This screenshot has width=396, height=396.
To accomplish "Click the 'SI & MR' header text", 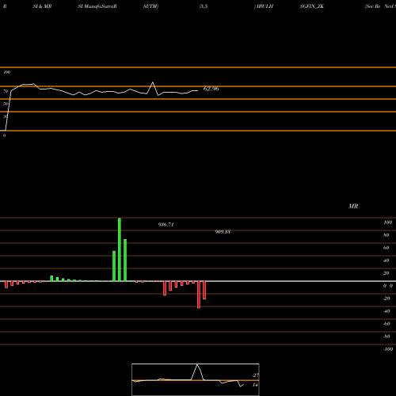I will click(42, 6).
